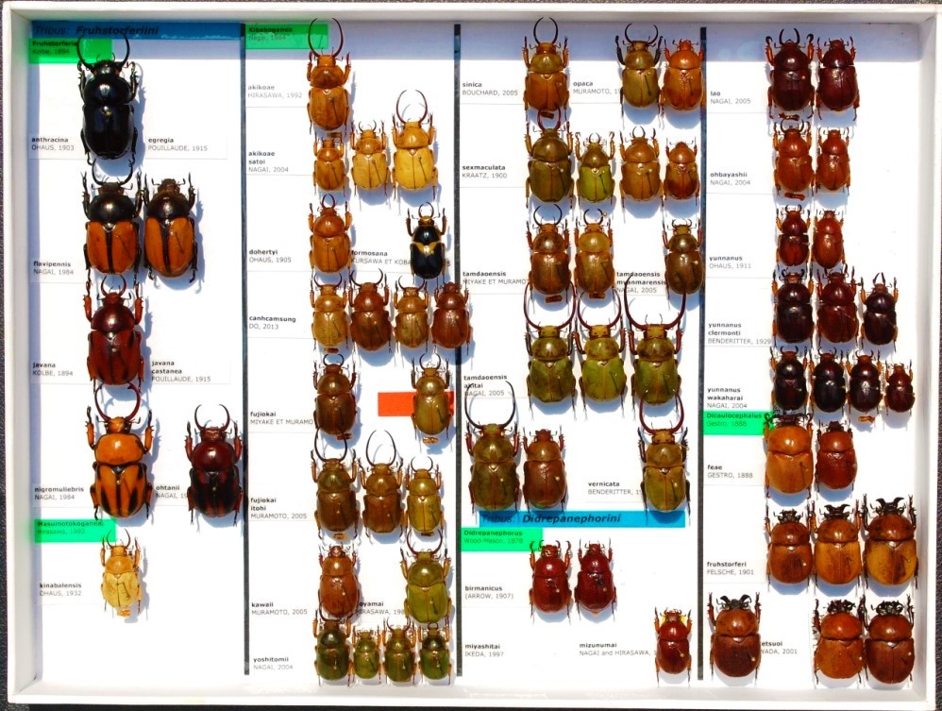Click the black-and-yellow beetle near formosana label
942x711 pixels.
click(x=427, y=246)
